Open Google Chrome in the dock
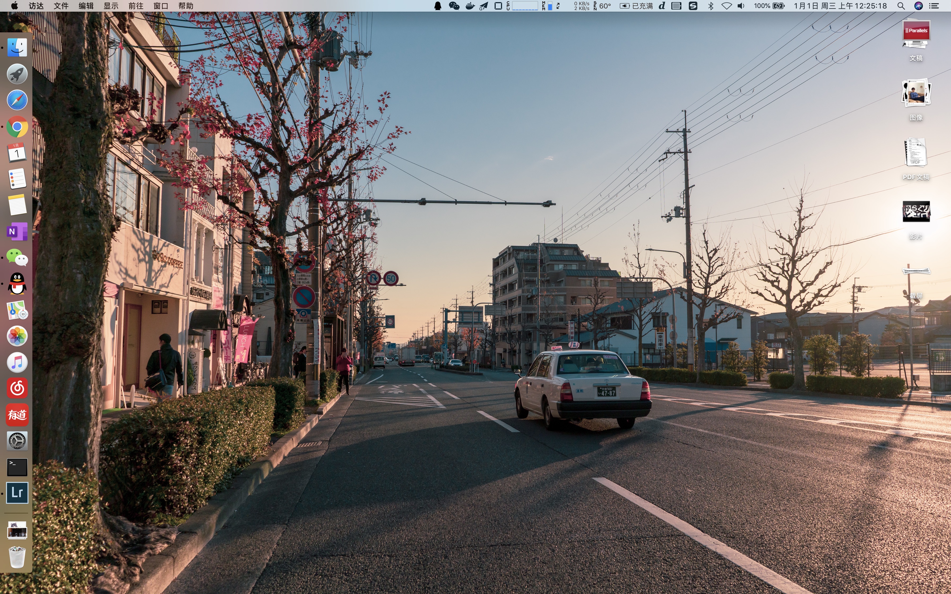Image resolution: width=951 pixels, height=594 pixels. point(17,126)
